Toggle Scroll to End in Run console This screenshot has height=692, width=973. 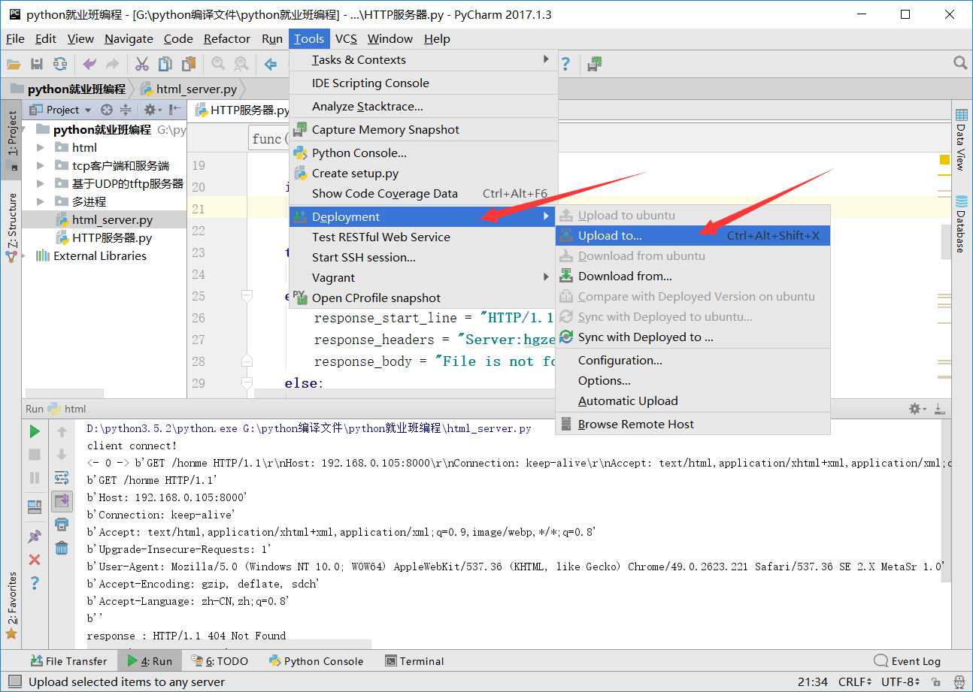(x=62, y=501)
